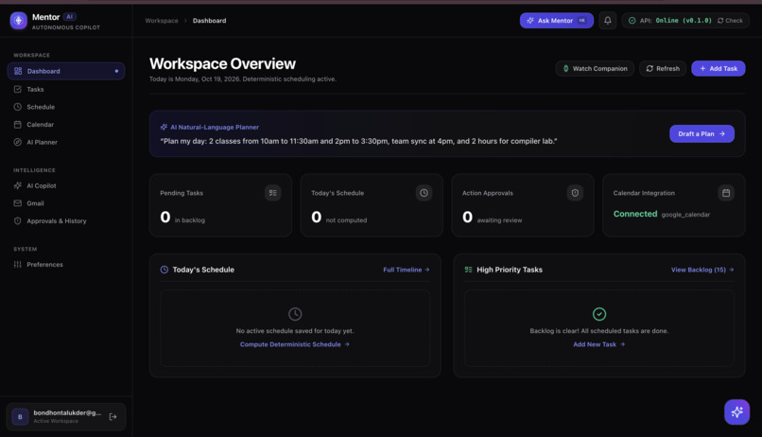
Task: Click the AI Copilot sparkle icon
Action: [x=18, y=185]
